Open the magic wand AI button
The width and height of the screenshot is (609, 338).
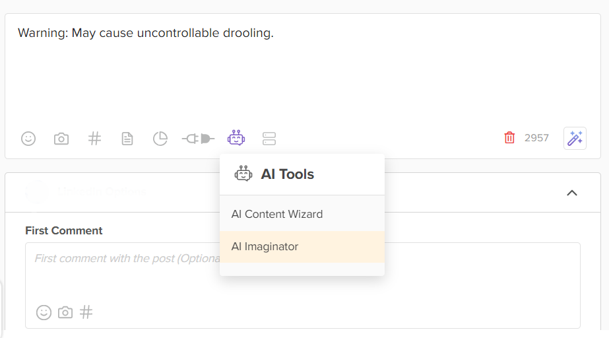[575, 139]
